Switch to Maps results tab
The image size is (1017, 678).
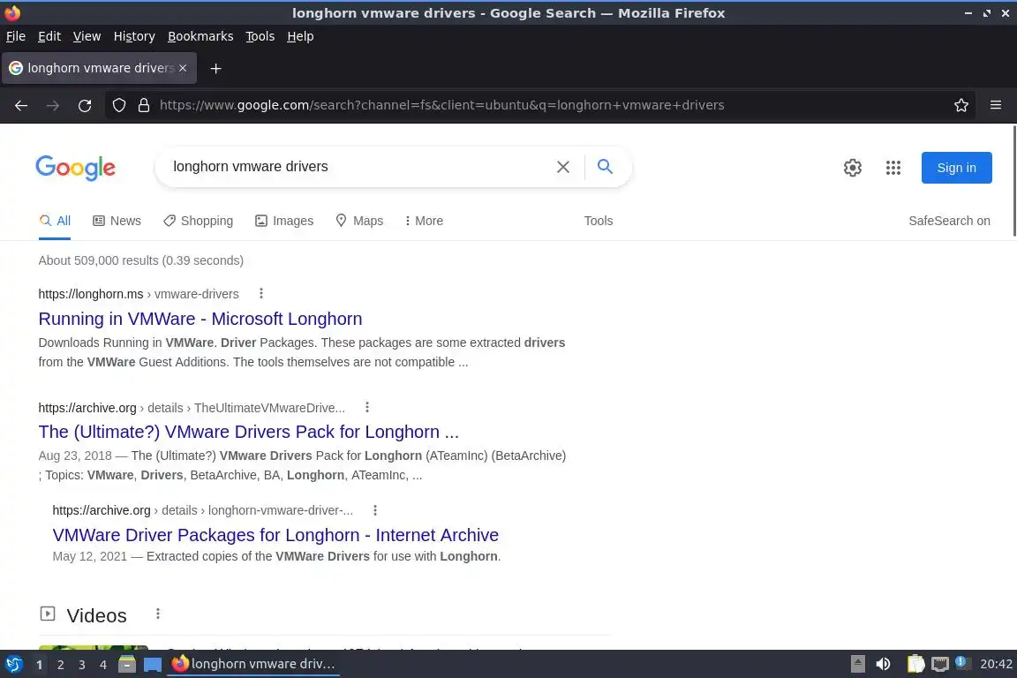coord(359,221)
